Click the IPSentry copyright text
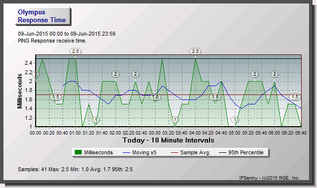This screenshot has height=188, width=317. (269, 178)
